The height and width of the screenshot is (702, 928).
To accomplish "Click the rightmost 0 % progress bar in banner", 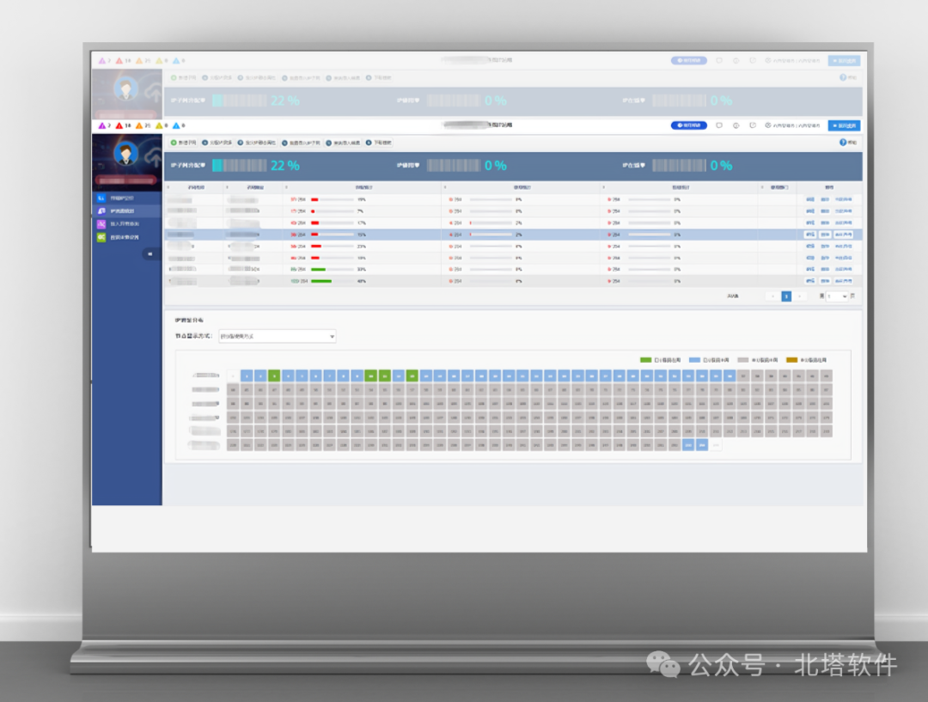I will (x=680, y=166).
